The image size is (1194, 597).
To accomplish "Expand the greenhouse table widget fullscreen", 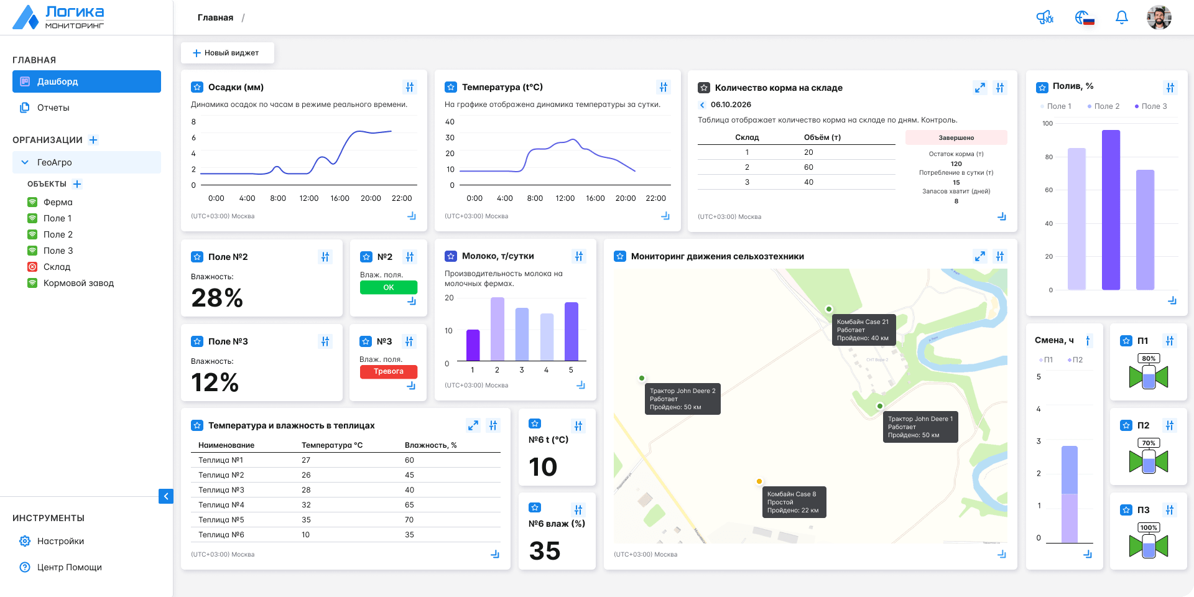I will coord(473,425).
